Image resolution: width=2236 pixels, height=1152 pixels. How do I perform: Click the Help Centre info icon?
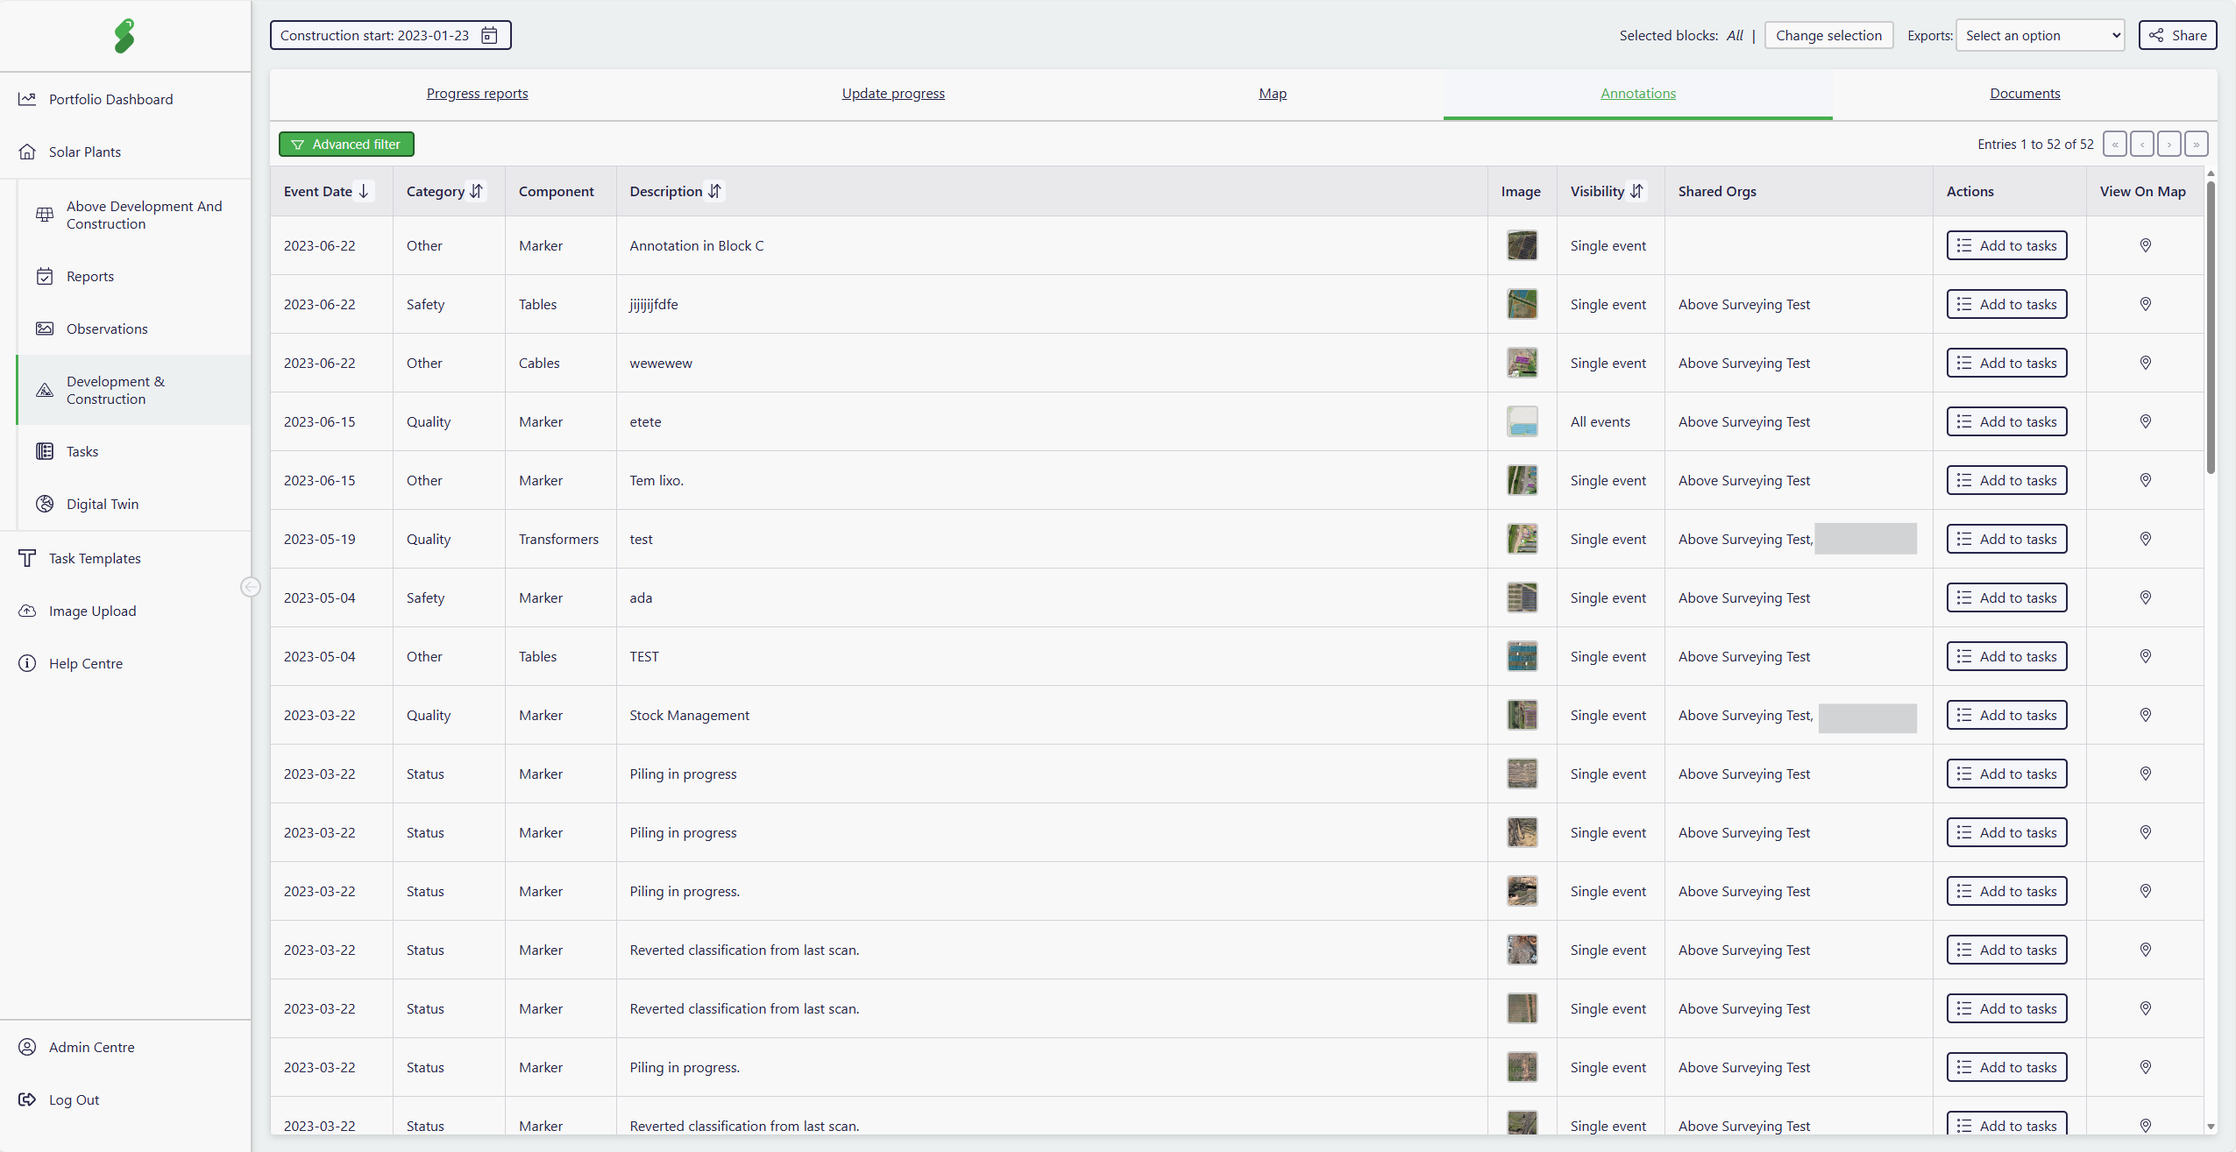27,663
